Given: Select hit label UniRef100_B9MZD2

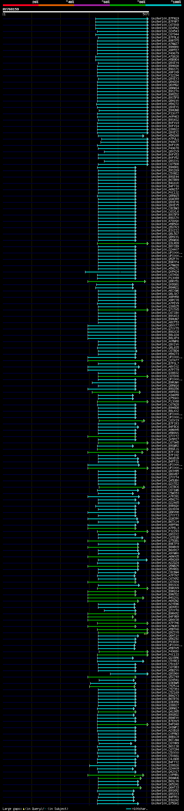Looking at the screenshot, I should (165, 94).
